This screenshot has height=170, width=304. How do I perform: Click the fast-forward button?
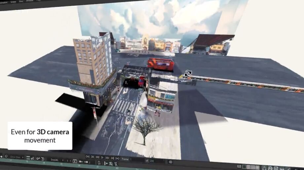pyautogui.click(x=107, y=158)
